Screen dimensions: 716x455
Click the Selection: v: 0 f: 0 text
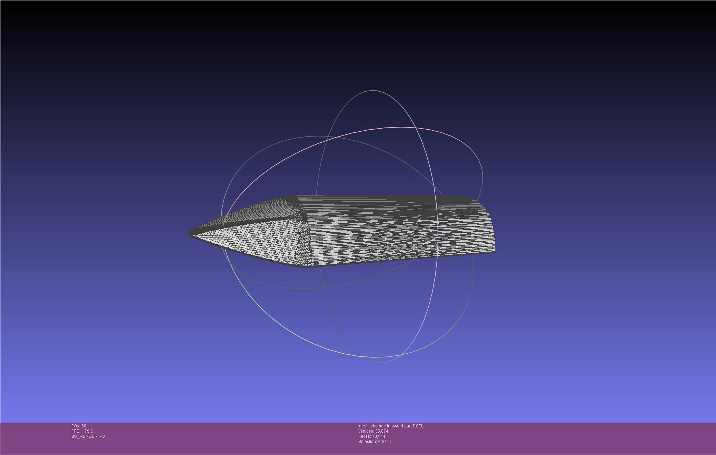(374, 442)
